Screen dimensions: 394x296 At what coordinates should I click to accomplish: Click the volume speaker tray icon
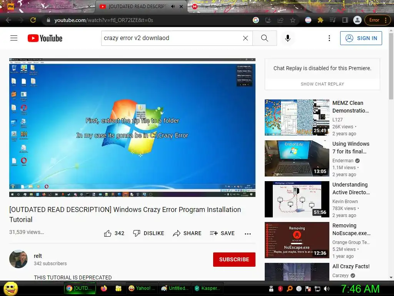tap(327, 289)
